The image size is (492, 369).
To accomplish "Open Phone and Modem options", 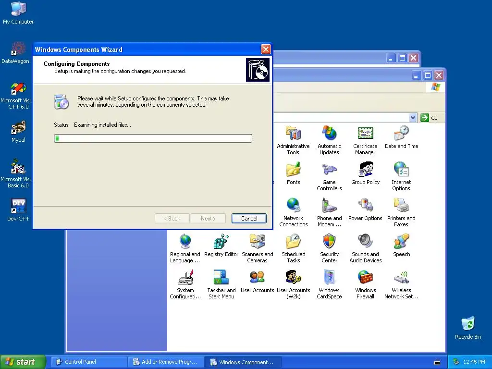I will coord(329,212).
